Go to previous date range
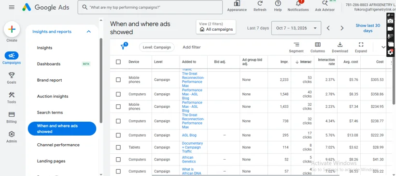This screenshot has width=396, height=176. [328, 28]
